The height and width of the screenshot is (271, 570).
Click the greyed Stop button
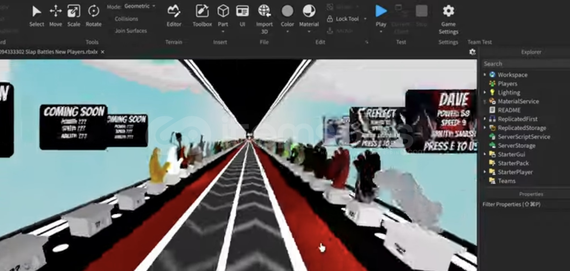click(x=422, y=15)
